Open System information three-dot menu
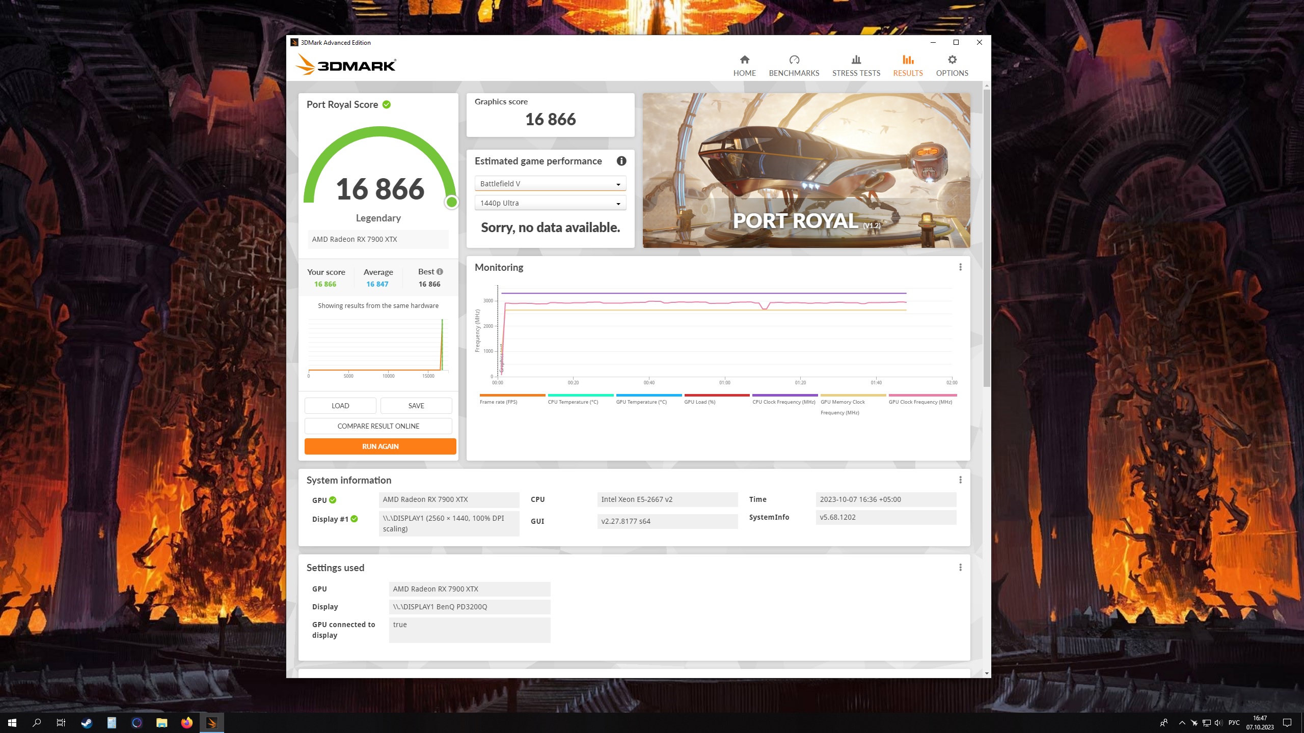This screenshot has height=733, width=1304. tap(960, 480)
